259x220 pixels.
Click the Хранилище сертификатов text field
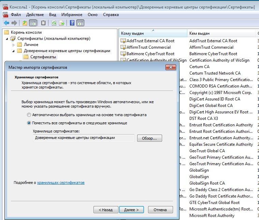(84, 138)
